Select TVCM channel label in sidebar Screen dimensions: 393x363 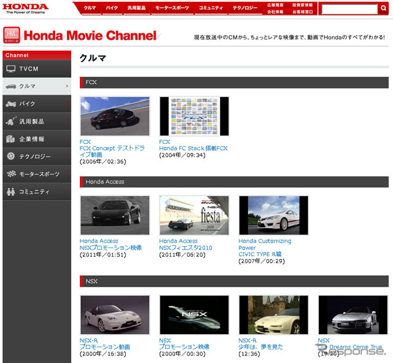29,69
